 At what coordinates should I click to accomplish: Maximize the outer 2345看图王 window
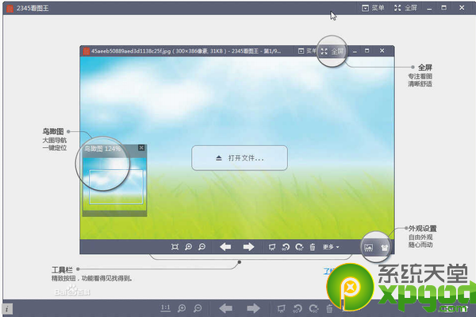443,8
